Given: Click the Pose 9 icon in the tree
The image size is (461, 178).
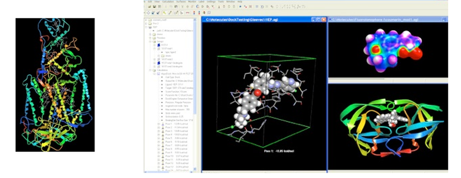Looking at the screenshot, I should click(x=163, y=152).
